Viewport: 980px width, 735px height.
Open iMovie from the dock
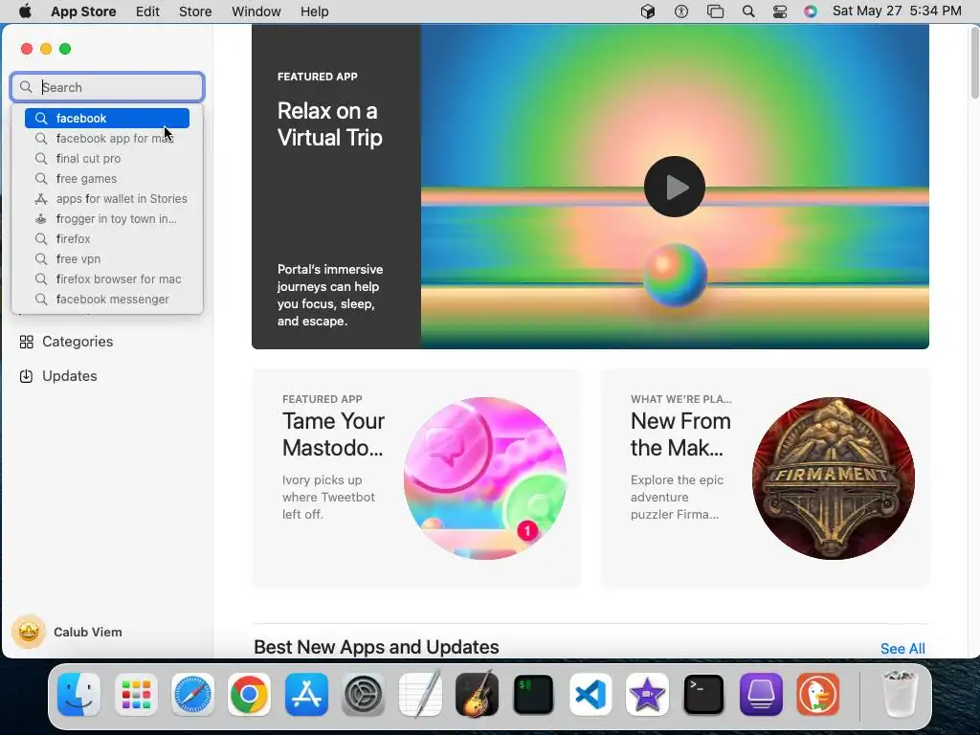(x=647, y=695)
